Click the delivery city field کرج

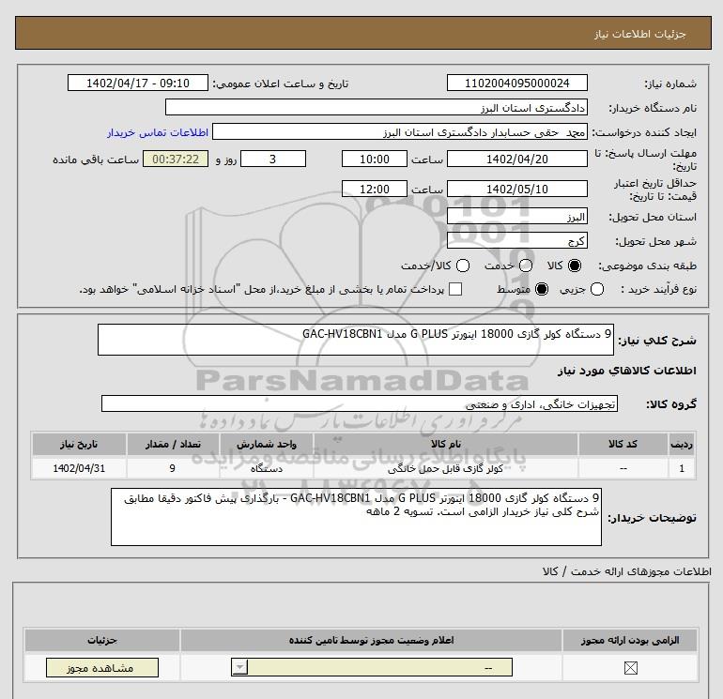(516, 240)
